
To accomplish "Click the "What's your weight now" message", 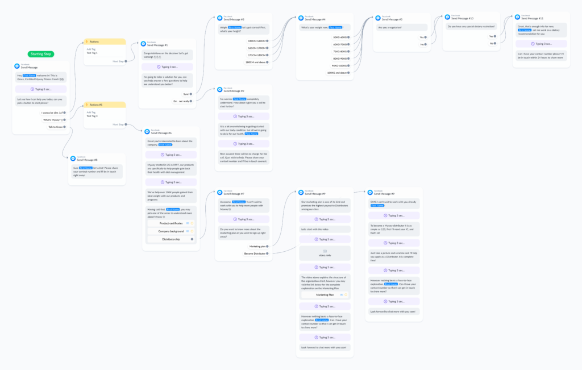I will coord(325,27).
